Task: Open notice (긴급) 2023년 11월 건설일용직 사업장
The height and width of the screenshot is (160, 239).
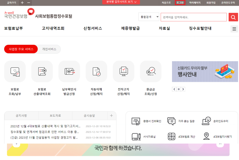Action: coord(44,137)
